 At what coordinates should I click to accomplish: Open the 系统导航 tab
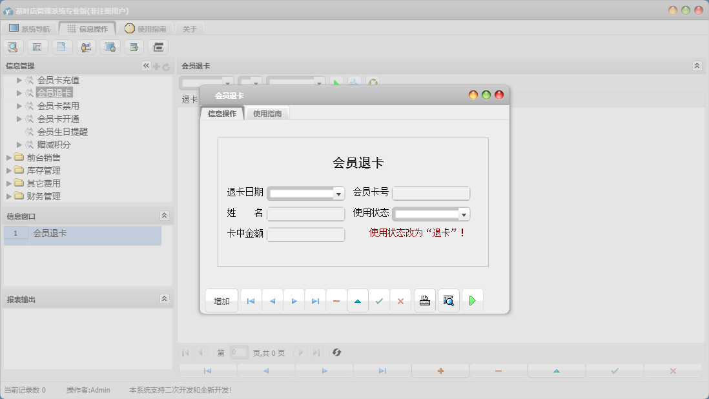point(31,28)
